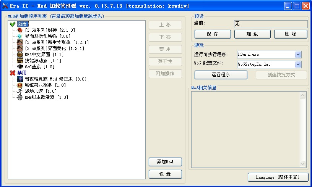
Task: Click the 下移 move down button
Action: 165,37
